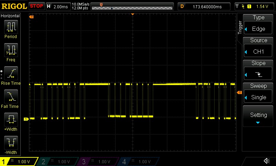Screen dimensions: 276x166
Task: Change the trigger Slope setting
Action: pyautogui.click(x=258, y=70)
